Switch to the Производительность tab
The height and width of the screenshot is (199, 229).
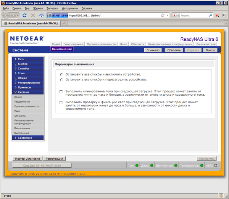pos(102,44)
